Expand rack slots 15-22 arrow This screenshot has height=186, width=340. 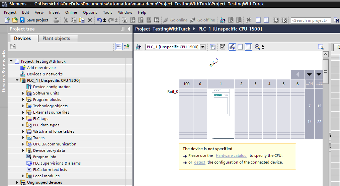pos(319,74)
